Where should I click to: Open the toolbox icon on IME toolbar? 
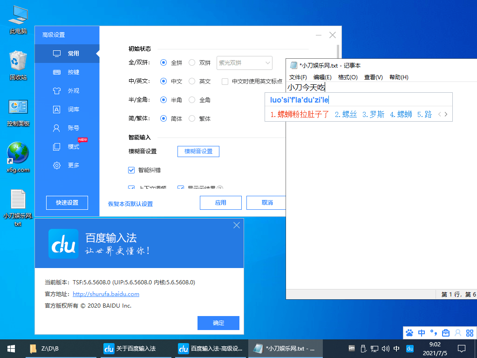[x=445, y=333]
